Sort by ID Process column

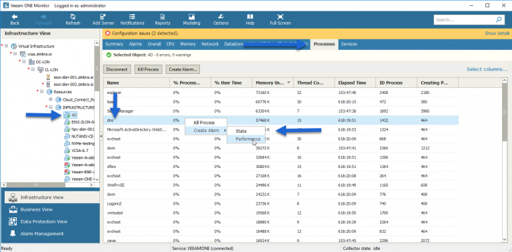coord(396,83)
